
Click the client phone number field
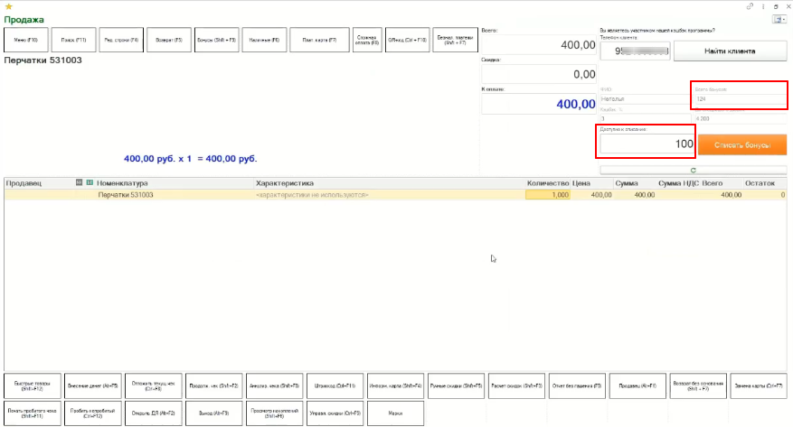click(x=635, y=51)
